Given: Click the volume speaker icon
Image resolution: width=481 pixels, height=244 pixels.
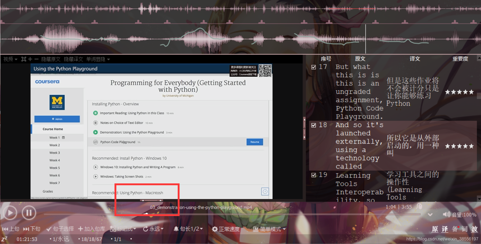Looking at the screenshot, I should tap(446, 214).
